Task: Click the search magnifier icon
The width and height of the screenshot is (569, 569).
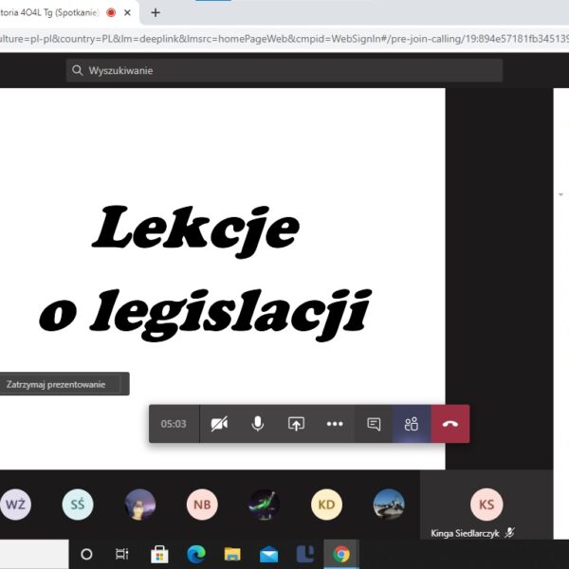Action: point(77,70)
